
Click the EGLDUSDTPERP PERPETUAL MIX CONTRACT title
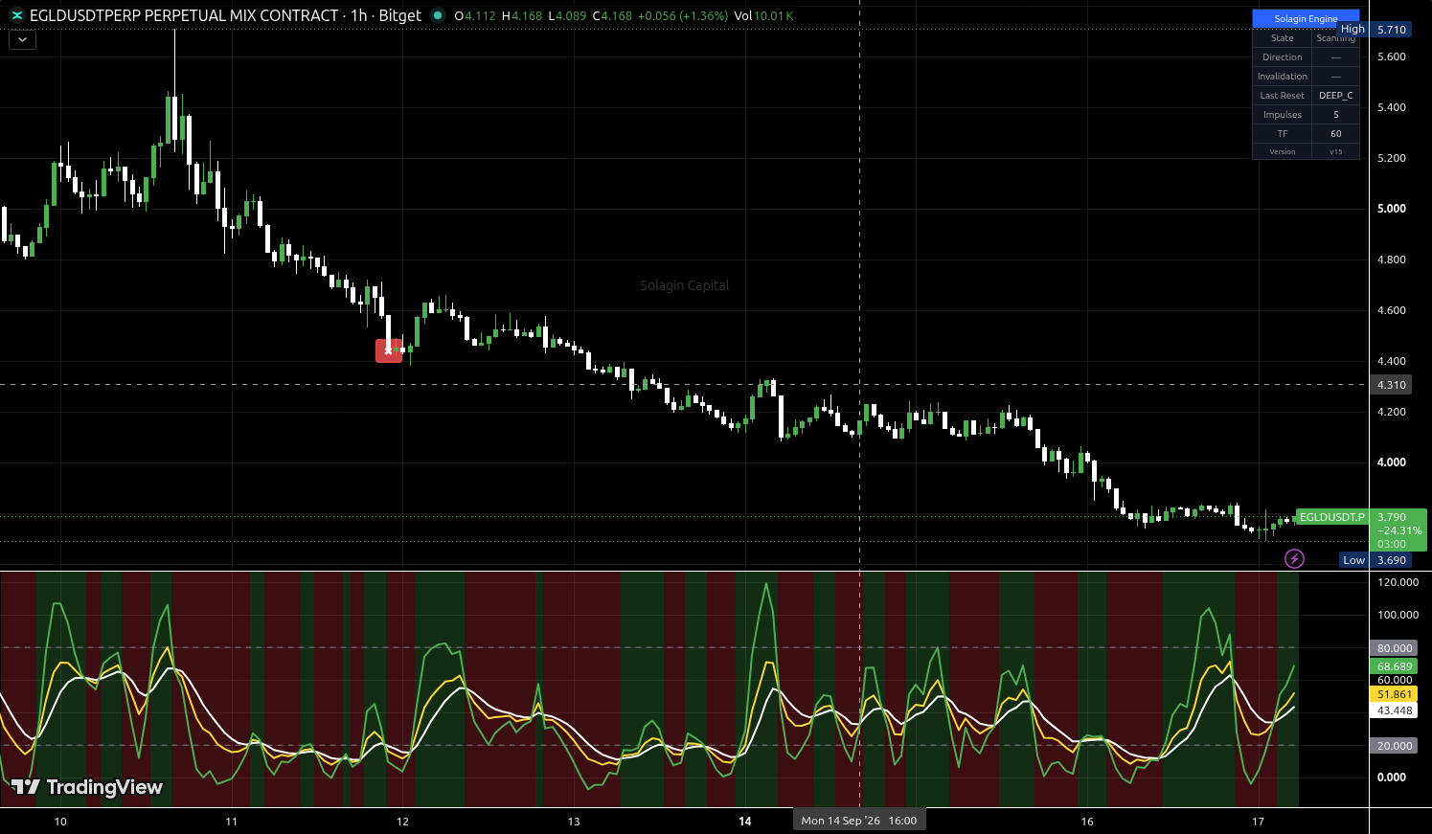pos(184,15)
